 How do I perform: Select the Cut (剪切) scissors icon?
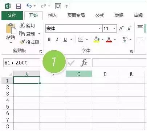(x=22, y=25)
